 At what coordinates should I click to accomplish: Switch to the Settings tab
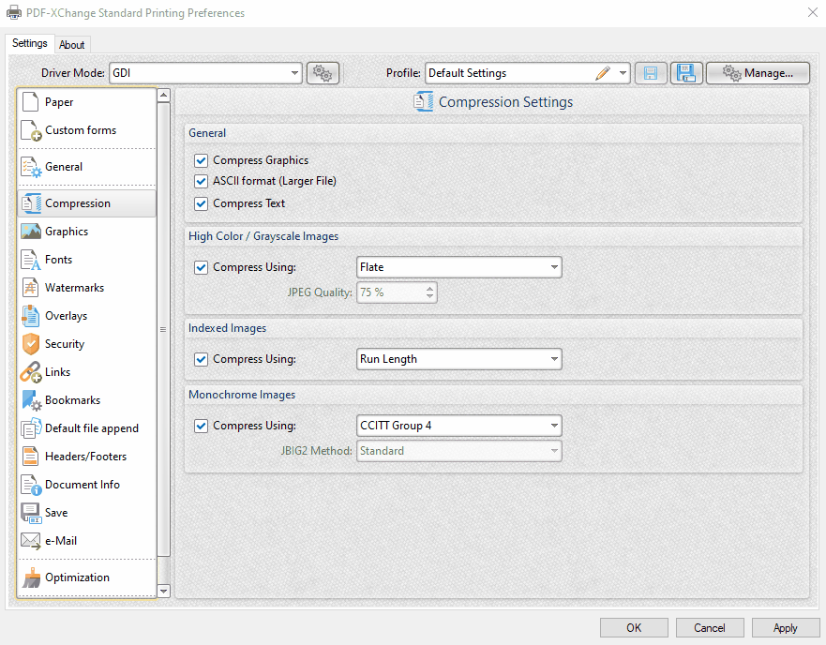29,43
